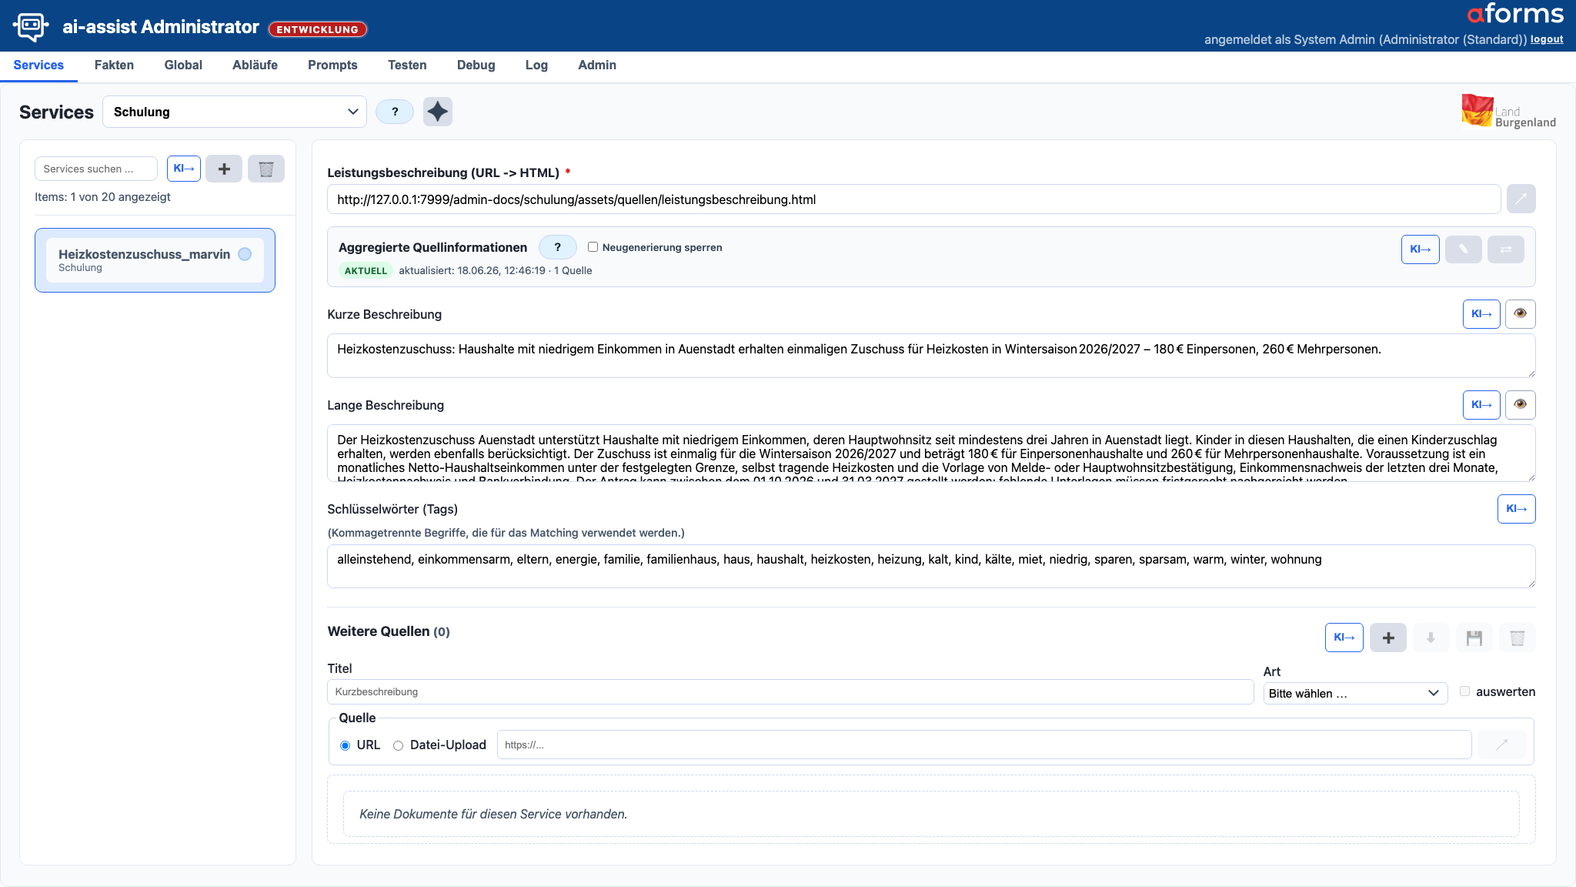Screen dimensions: 1576x887
Task: Click the sidebar trash icon to delete the service
Action: [x=266, y=169]
